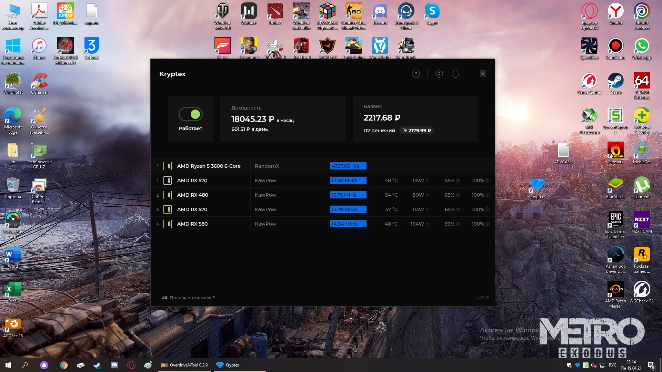Select OverdriveNTool in the taskbar
This screenshot has height=372, width=662.
point(185,365)
